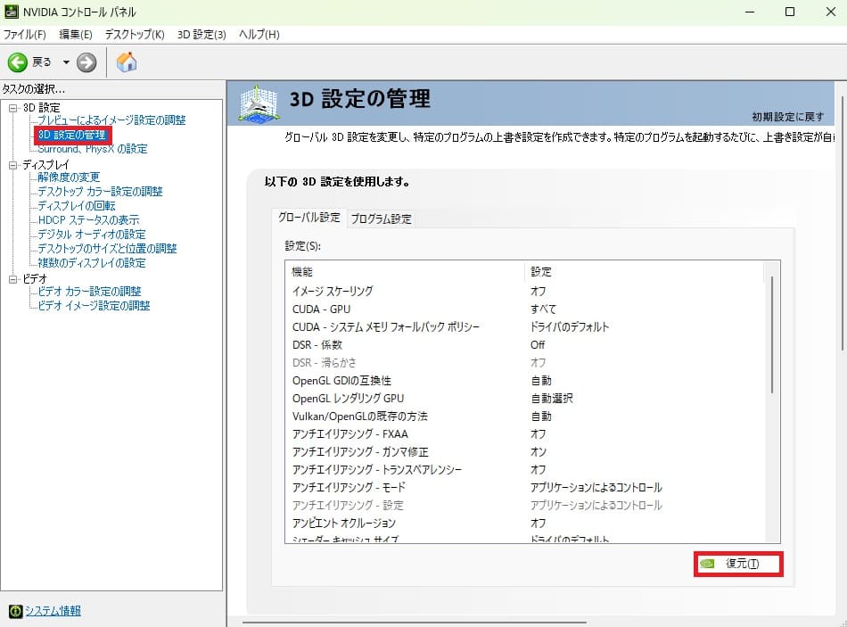
Task: Select CUDA - システム メモリ フォールバック ポリシー row
Action: coord(525,327)
